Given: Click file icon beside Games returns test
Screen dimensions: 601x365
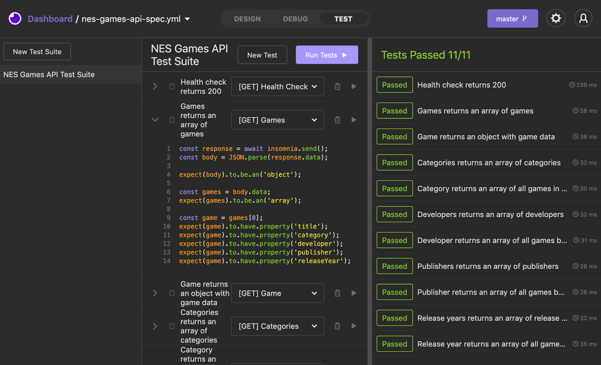Looking at the screenshot, I should pyautogui.click(x=172, y=120).
